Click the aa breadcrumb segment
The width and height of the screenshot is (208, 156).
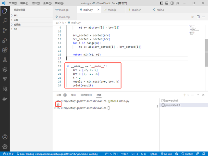57,23
